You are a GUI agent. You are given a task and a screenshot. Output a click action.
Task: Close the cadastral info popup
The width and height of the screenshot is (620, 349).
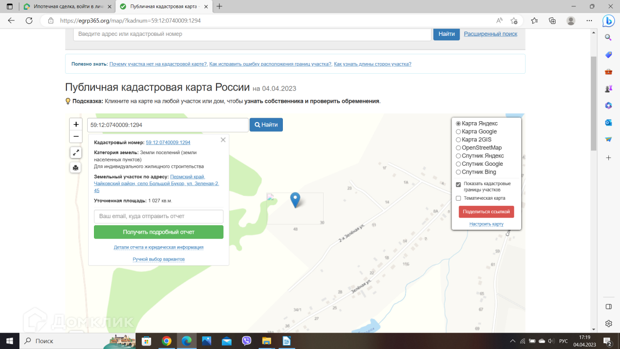(x=223, y=140)
